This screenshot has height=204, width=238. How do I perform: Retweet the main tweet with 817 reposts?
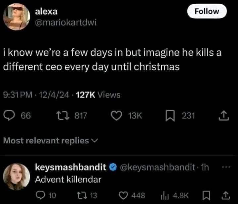(63, 116)
